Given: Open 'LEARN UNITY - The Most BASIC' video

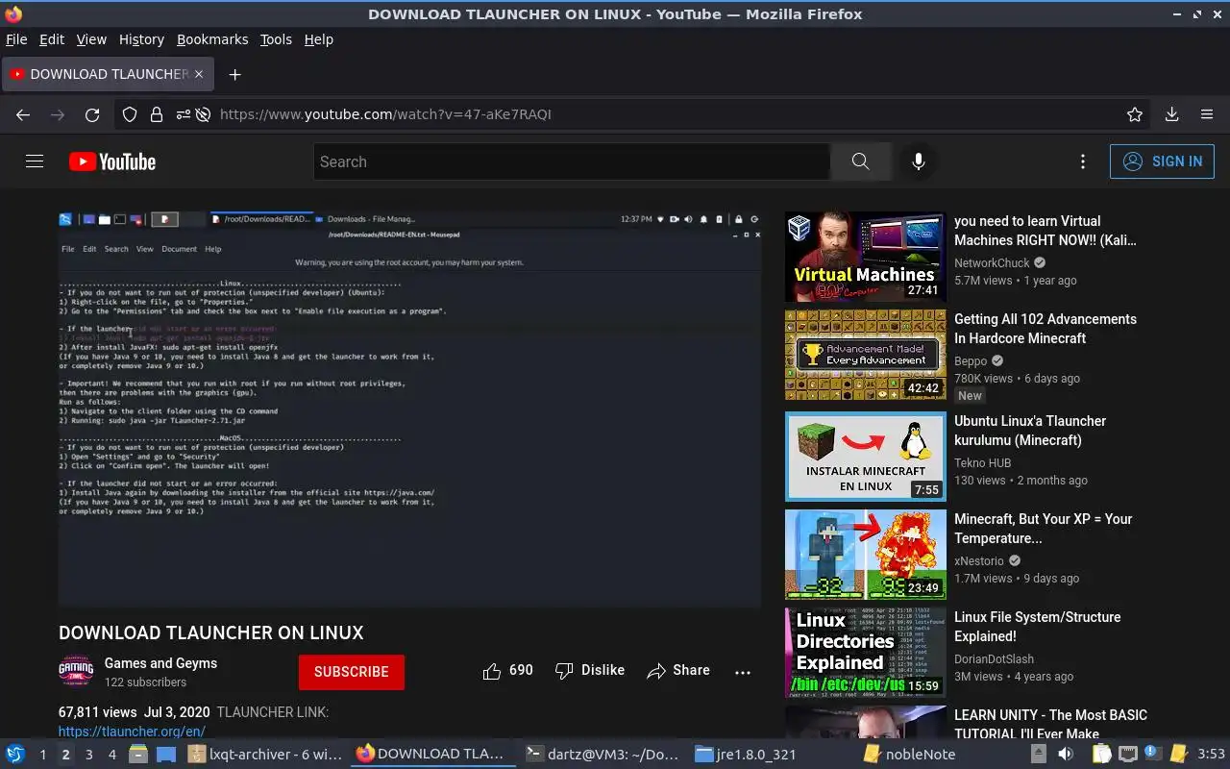Looking at the screenshot, I should (1050, 725).
